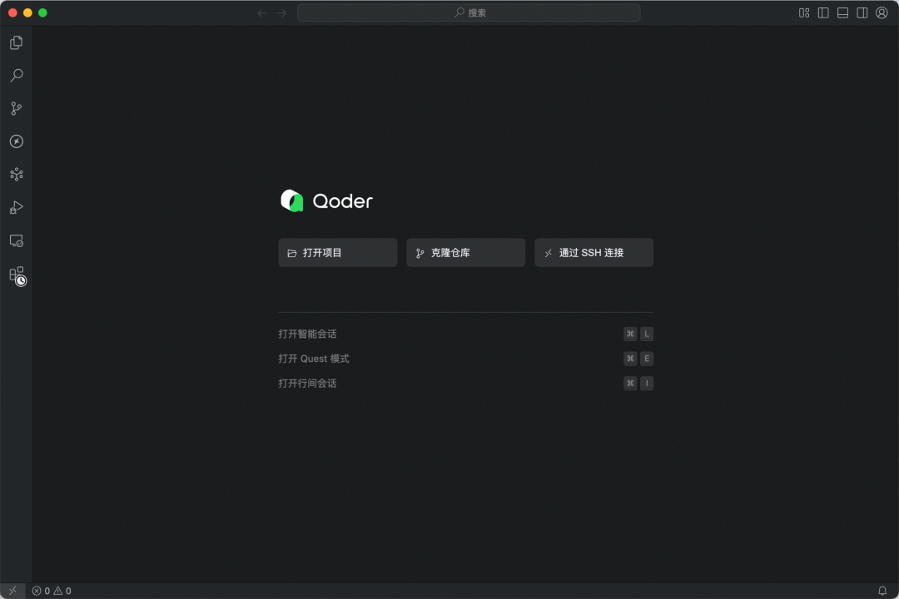Open the node graph icon in sidebar
Image resolution: width=899 pixels, height=599 pixels.
16,174
